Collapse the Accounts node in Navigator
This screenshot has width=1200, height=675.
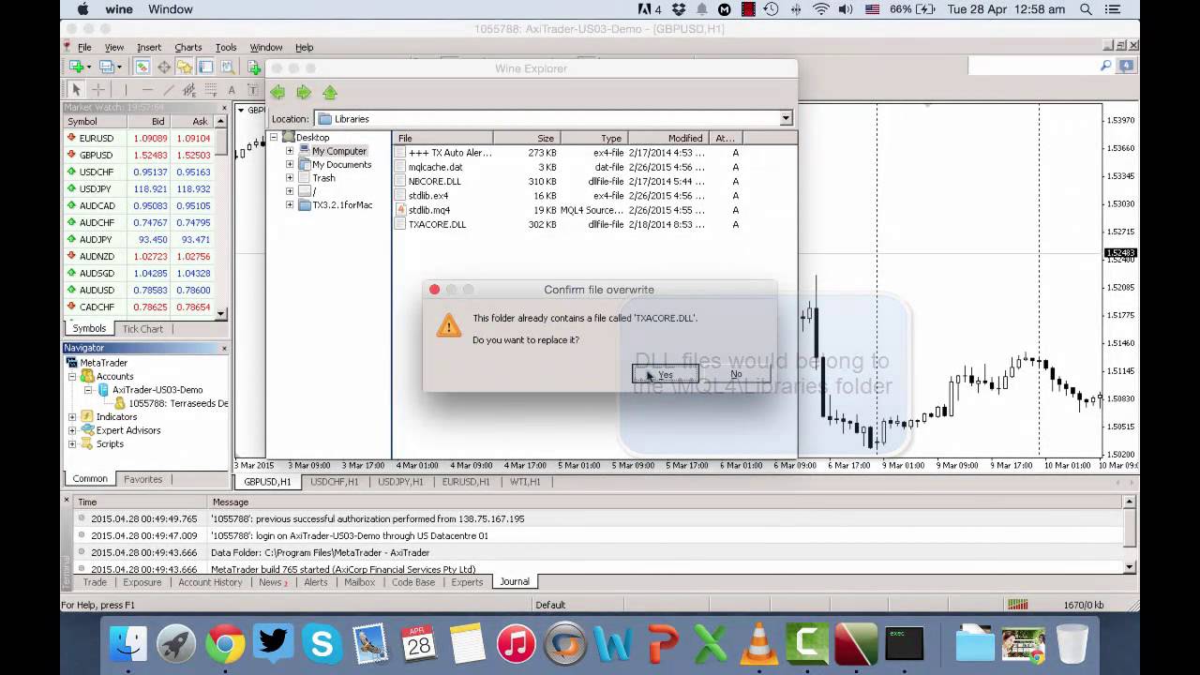pyautogui.click(x=72, y=376)
